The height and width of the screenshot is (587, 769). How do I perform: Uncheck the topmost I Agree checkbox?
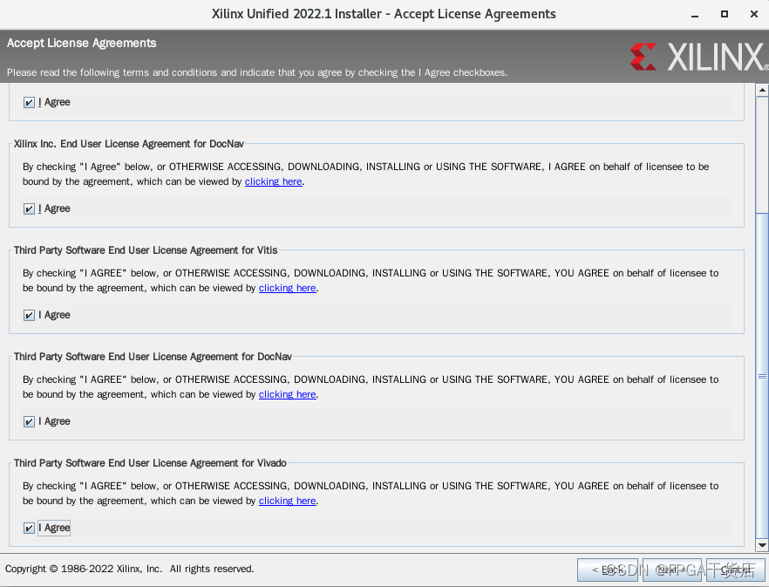(29, 102)
